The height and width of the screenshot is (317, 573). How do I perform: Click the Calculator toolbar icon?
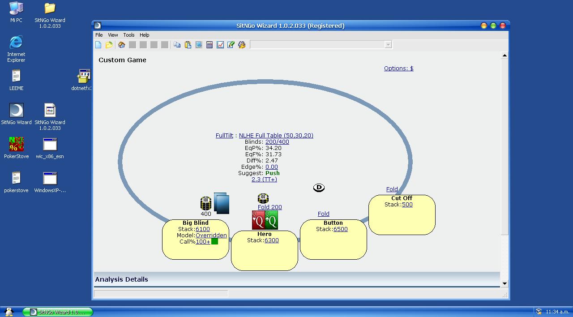coord(210,45)
